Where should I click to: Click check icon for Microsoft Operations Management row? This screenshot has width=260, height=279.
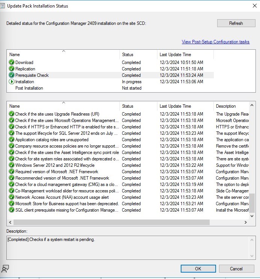coord(12,120)
